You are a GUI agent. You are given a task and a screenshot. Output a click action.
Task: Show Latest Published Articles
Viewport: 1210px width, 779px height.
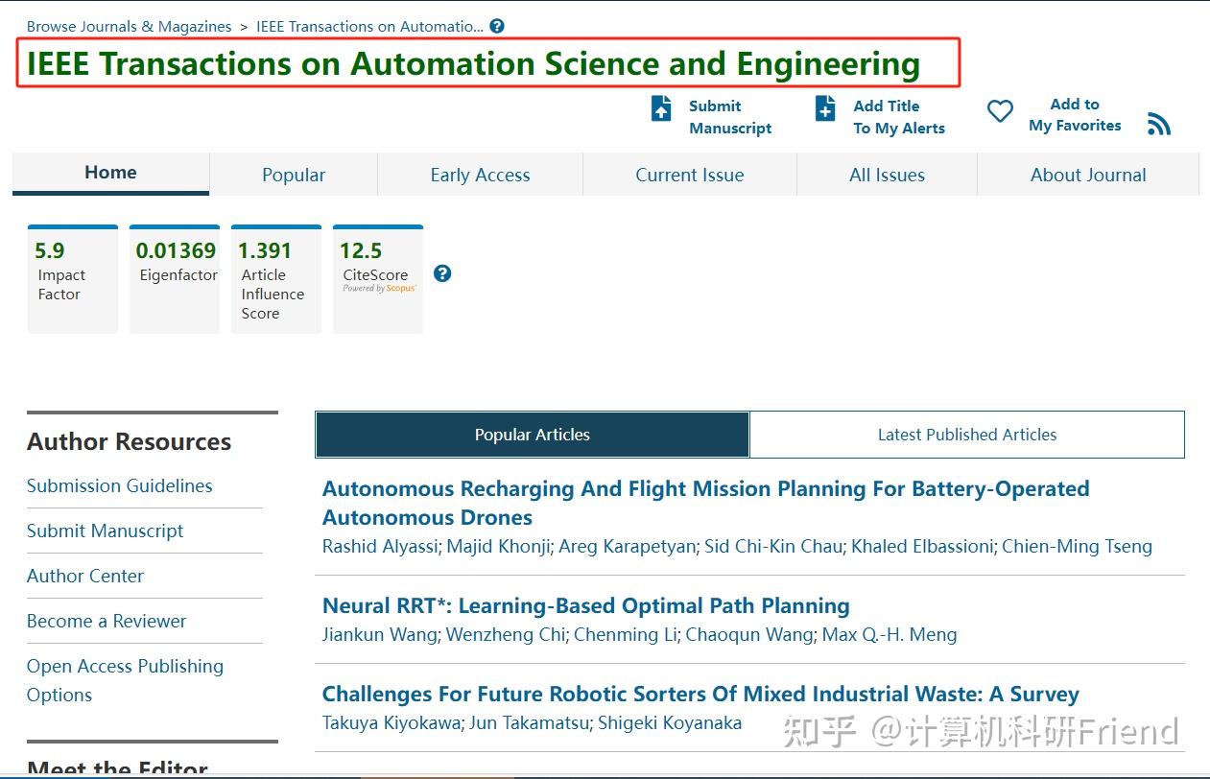(966, 435)
